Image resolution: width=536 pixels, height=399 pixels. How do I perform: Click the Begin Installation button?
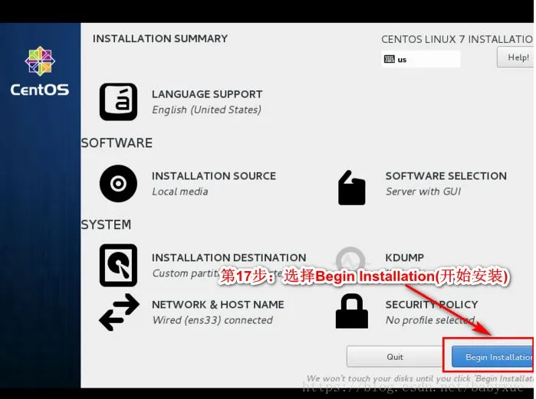point(492,357)
